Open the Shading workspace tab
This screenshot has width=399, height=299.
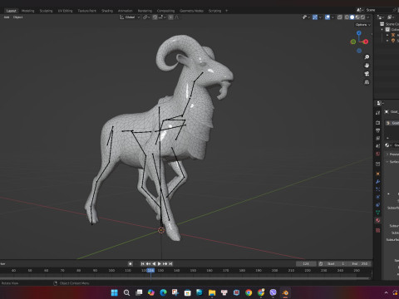click(x=107, y=11)
